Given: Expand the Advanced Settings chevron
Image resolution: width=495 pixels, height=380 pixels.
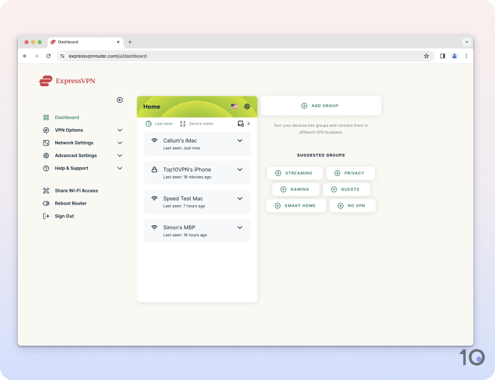Looking at the screenshot, I should point(120,155).
